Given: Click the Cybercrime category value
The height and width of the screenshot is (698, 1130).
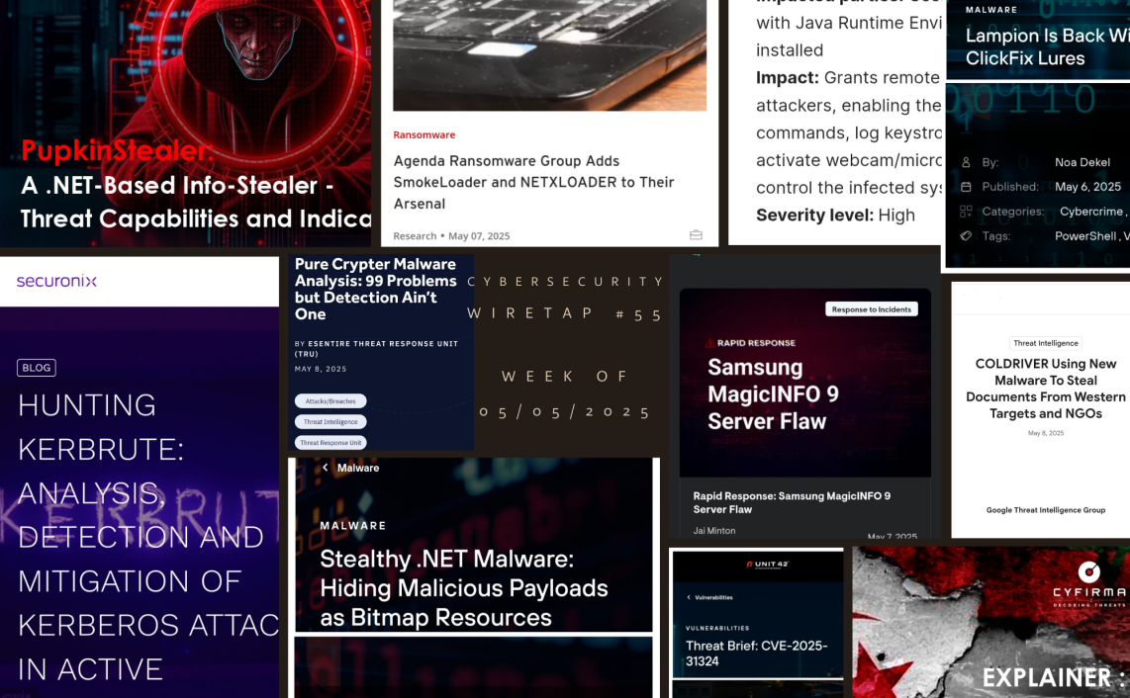Looking at the screenshot, I should (1091, 211).
